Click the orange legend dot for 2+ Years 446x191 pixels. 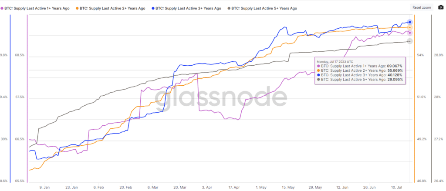pyautogui.click(x=78, y=8)
